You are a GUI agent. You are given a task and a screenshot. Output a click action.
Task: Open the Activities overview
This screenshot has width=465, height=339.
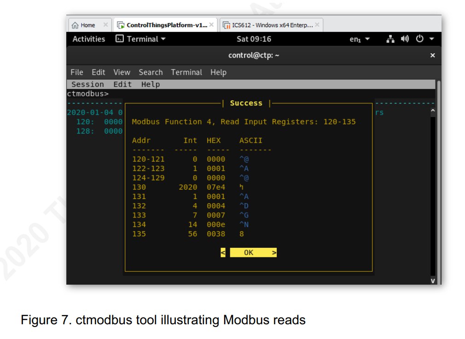(89, 39)
